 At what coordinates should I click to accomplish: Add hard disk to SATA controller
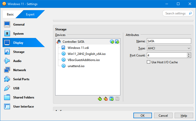117,42
